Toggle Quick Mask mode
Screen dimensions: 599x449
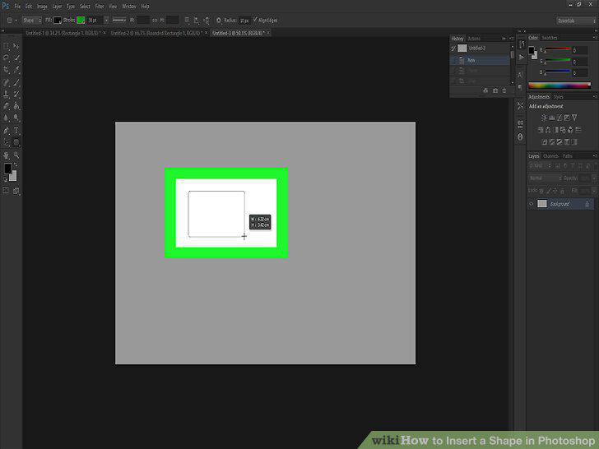click(x=6, y=191)
